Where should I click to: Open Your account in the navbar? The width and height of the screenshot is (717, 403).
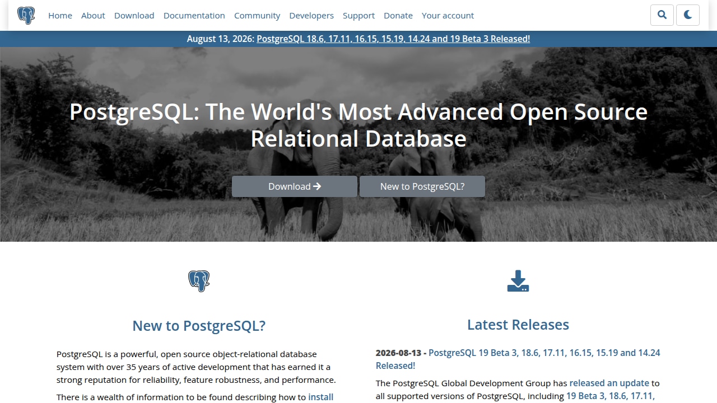448,15
